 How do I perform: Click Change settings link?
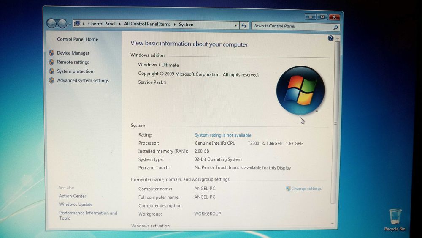[x=306, y=189]
